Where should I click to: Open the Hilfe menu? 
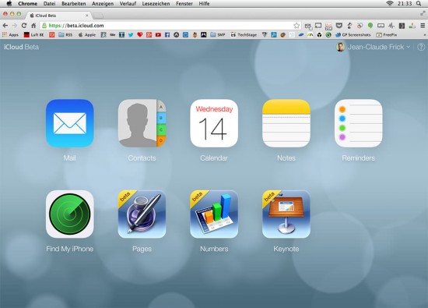point(204,4)
